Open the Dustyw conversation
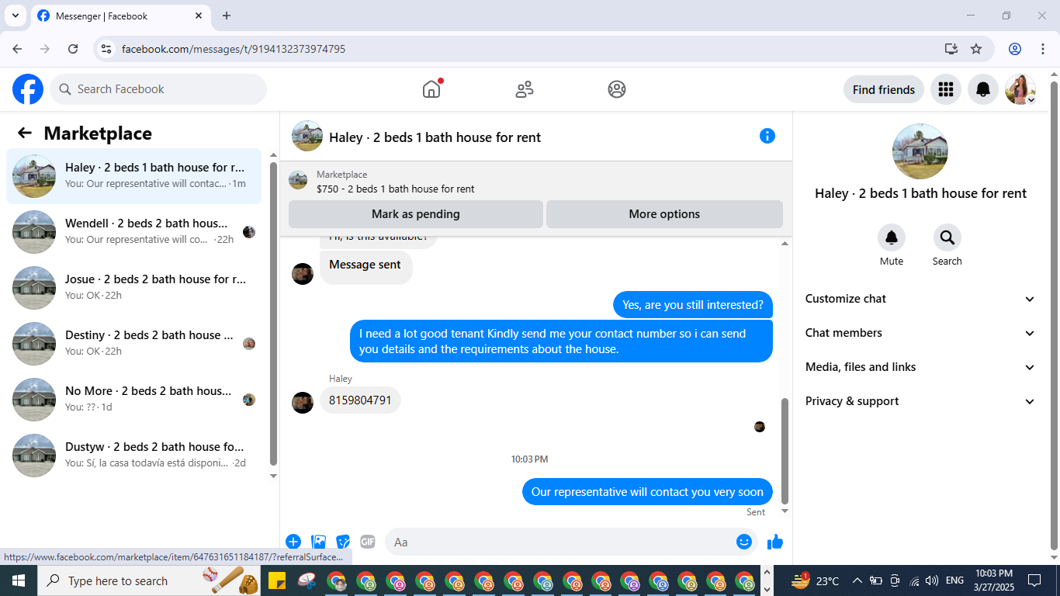 tap(133, 456)
